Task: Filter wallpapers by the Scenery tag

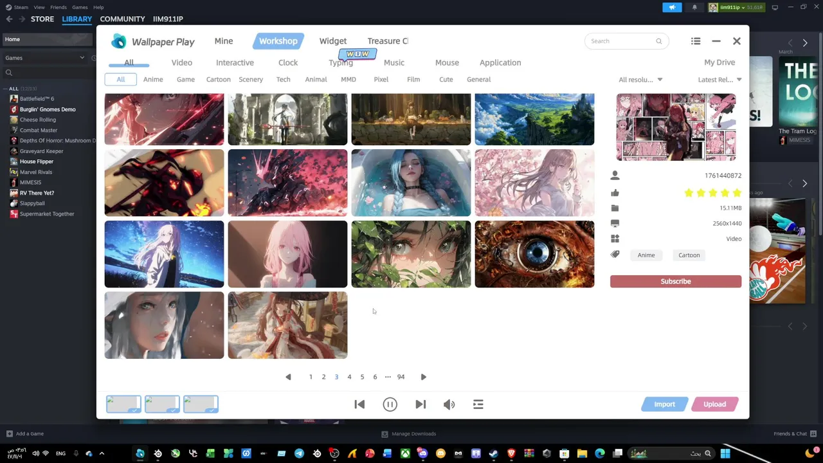Action: (251, 79)
